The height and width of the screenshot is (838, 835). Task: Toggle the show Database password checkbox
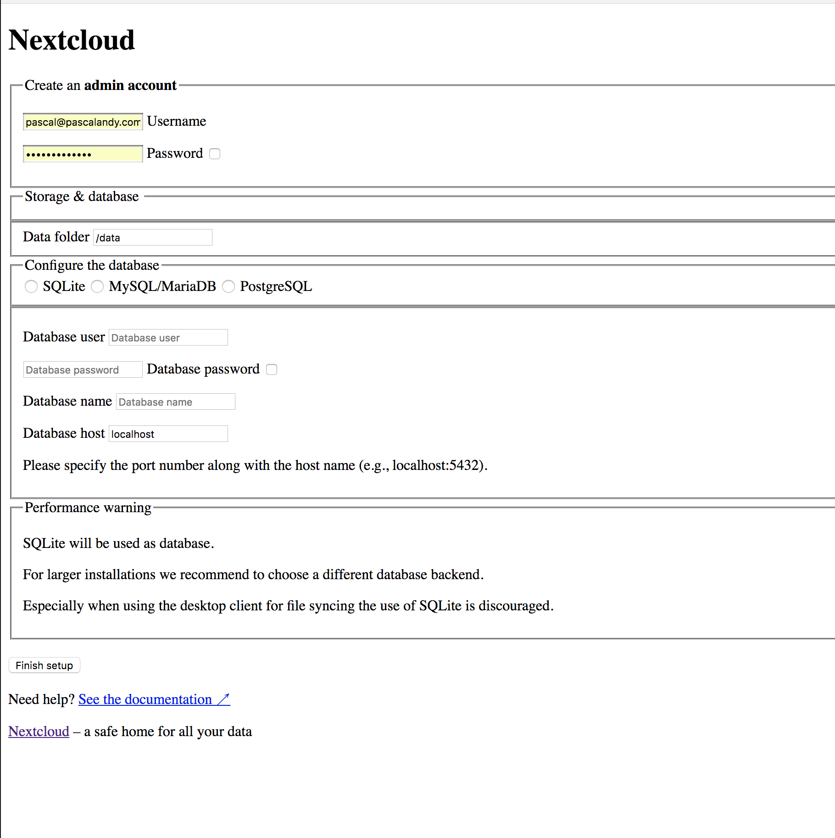[x=272, y=369]
